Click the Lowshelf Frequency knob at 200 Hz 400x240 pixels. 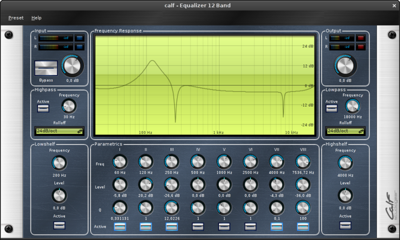pos(59,163)
